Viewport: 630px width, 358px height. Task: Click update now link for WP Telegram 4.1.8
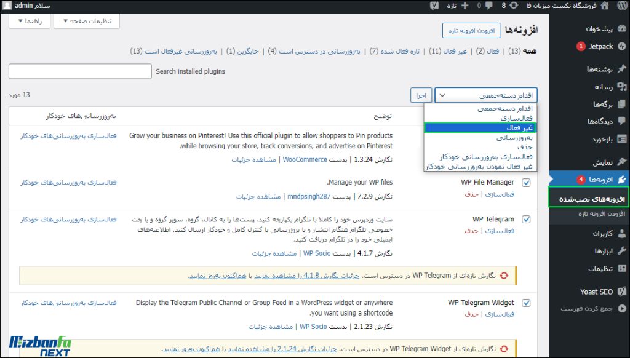217,276
